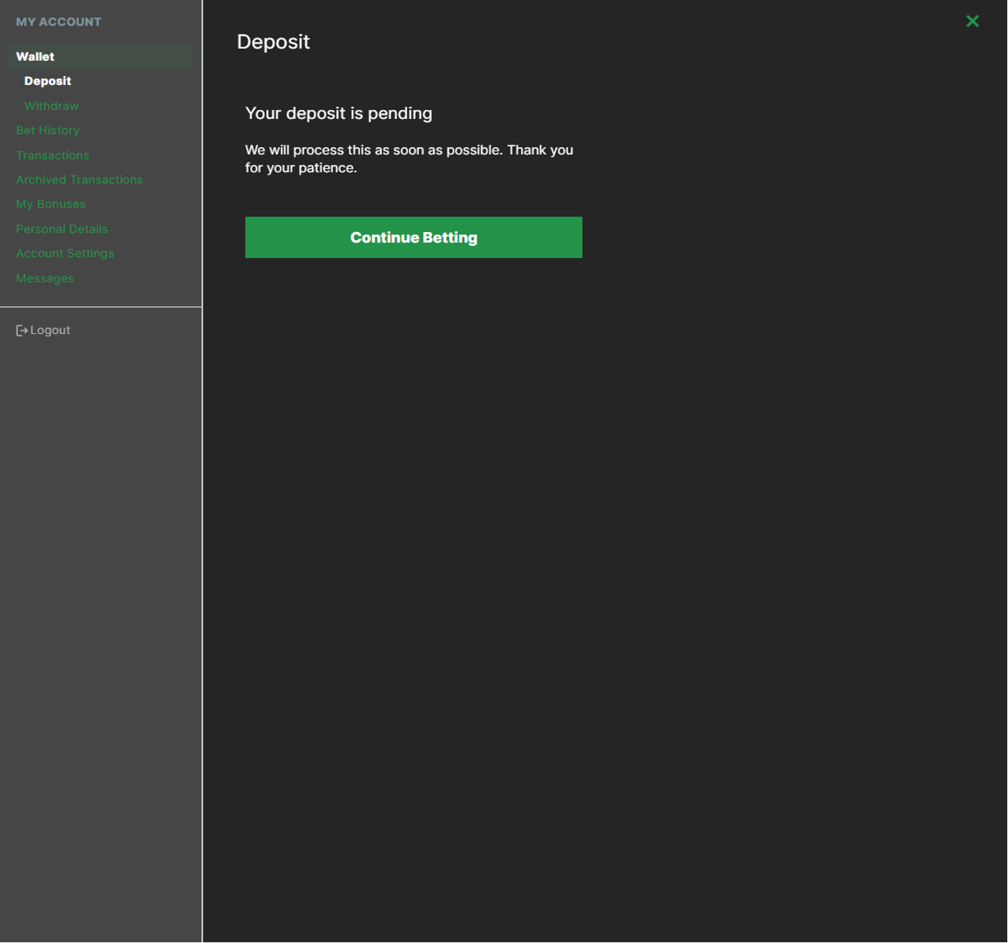
Task: Select the Deposit sub-item under Wallet
Action: tap(47, 81)
